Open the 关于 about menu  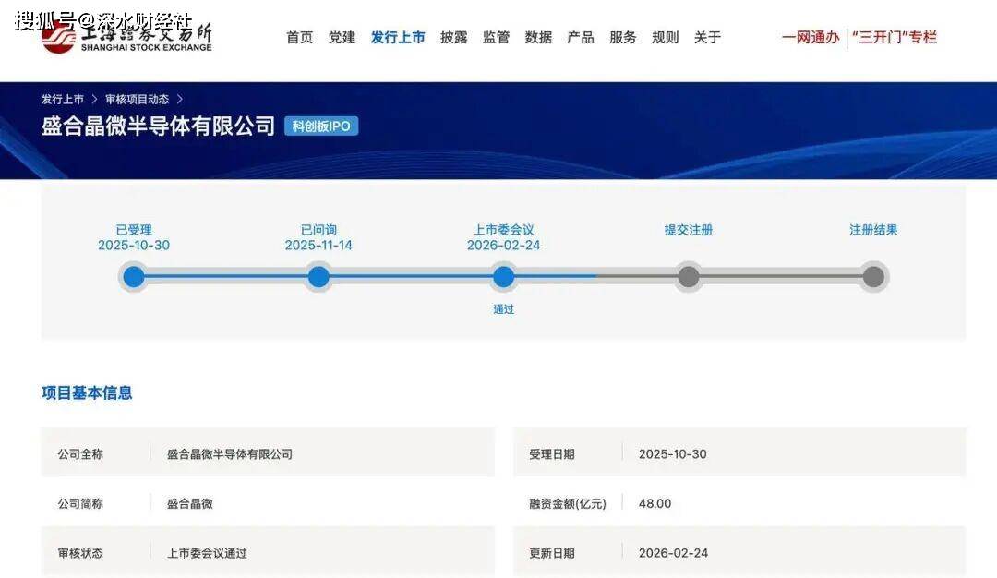(x=707, y=38)
